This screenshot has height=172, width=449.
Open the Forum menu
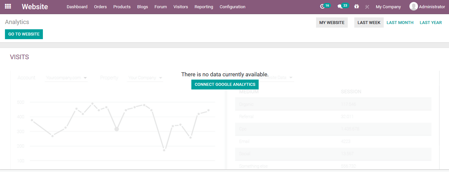click(x=161, y=7)
